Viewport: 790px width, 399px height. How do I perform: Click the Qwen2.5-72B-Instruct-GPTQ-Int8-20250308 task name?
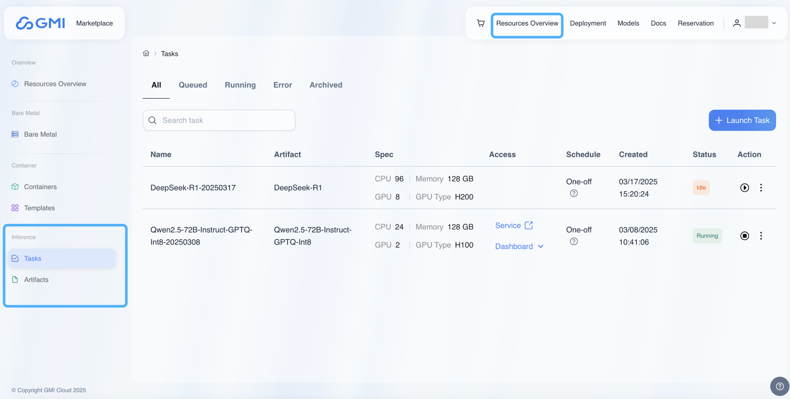point(202,236)
